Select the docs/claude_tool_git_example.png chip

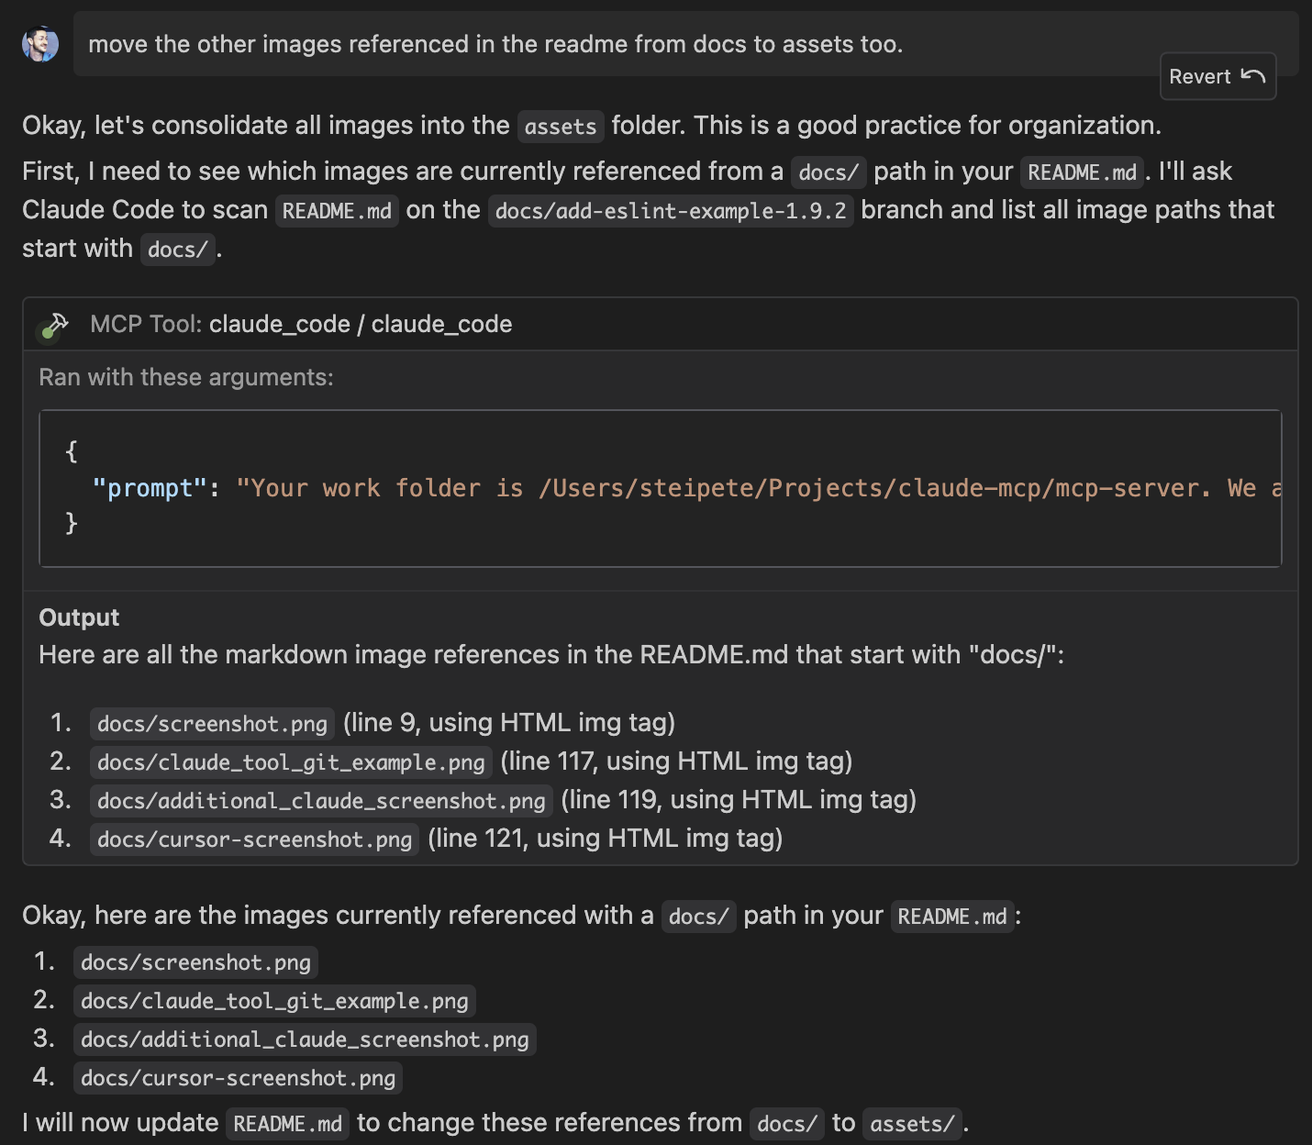coord(274,1001)
